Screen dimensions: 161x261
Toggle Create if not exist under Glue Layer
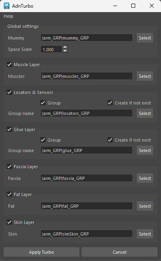coord(110,140)
